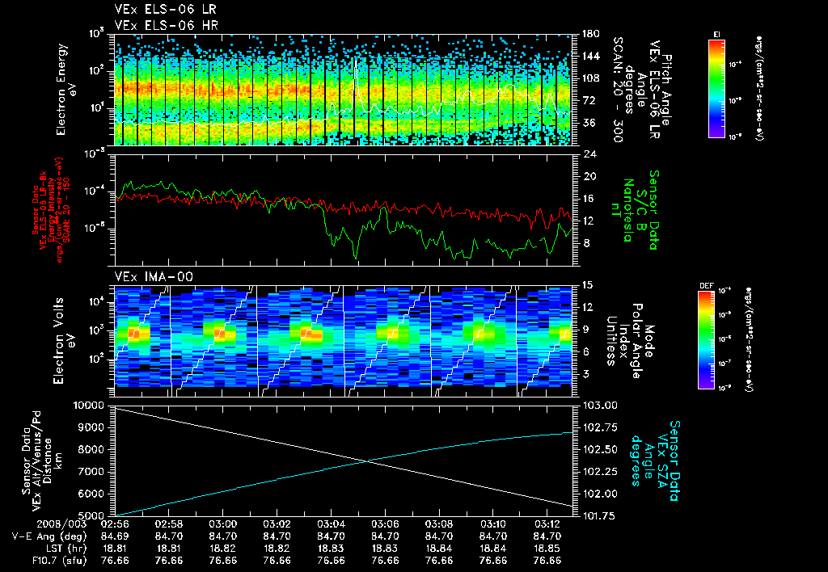Click the 03:08 time tick label
828x572 pixels.
click(x=439, y=524)
